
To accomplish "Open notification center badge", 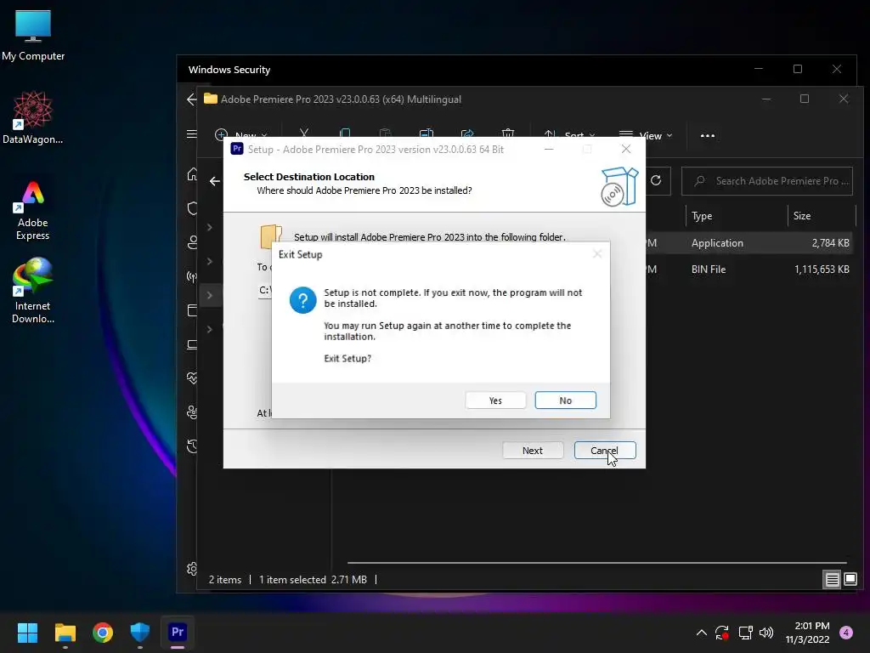I will (x=846, y=633).
